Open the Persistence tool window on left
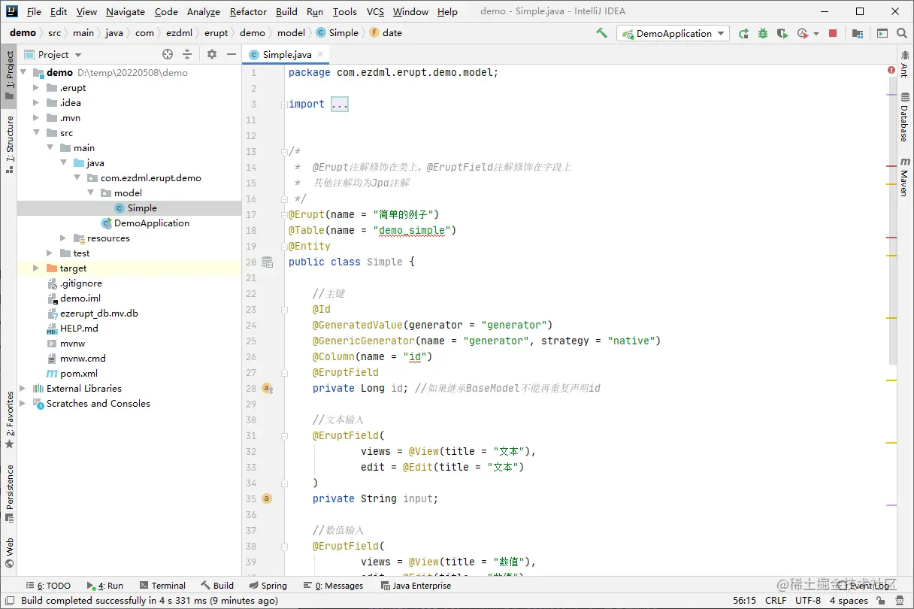The image size is (914, 609). (9, 493)
